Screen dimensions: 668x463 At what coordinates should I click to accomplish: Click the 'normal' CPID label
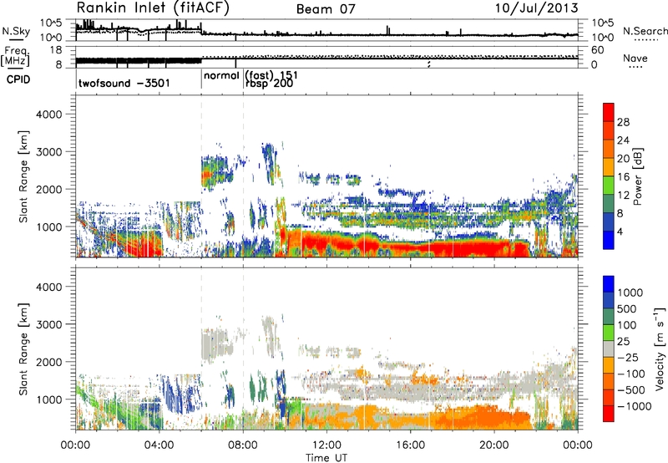coord(221,76)
